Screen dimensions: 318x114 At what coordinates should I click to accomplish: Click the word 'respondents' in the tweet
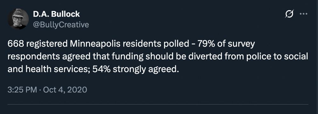34,57
